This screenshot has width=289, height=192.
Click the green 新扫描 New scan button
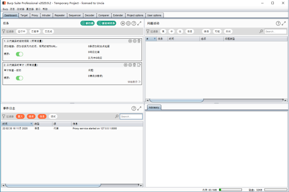click(x=88, y=23)
